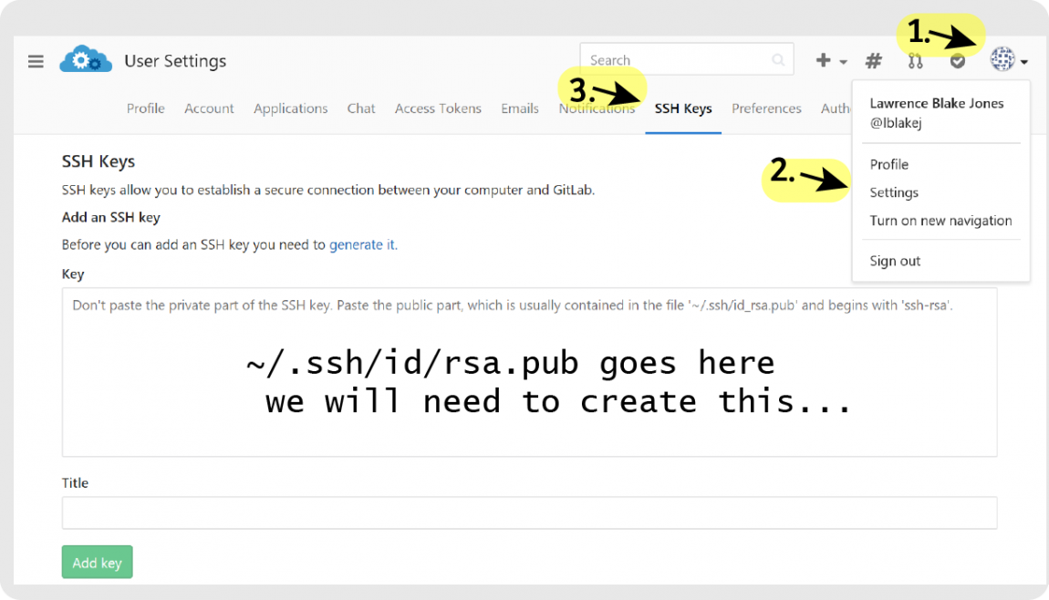Click the user avatar globe icon
Image resolution: width=1049 pixels, height=600 pixels.
point(1002,61)
